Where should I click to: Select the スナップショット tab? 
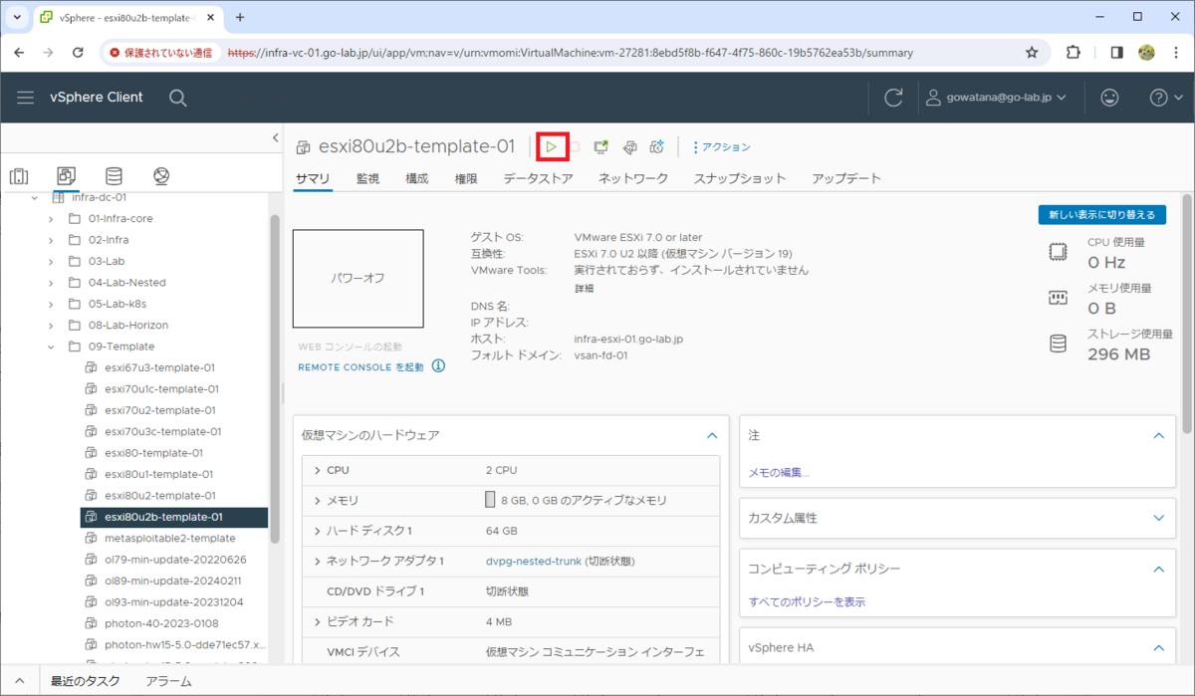[740, 179]
